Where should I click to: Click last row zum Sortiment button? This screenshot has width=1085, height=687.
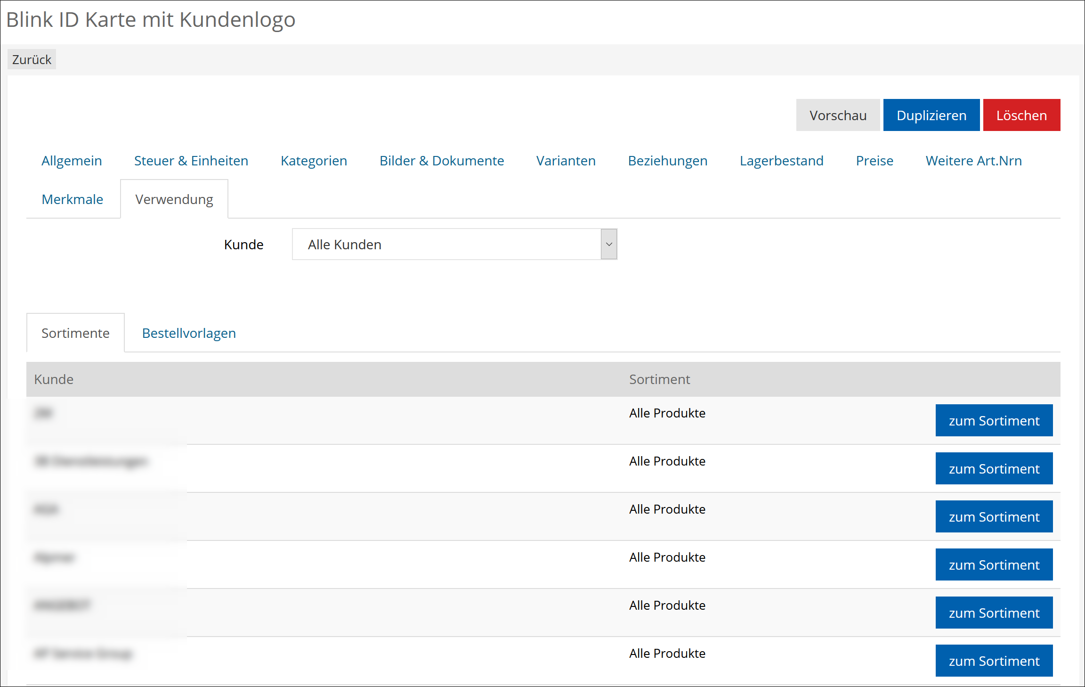pos(994,661)
